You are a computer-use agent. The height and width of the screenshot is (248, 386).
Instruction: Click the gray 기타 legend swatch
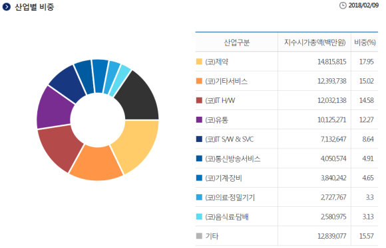pyautogui.click(x=199, y=236)
